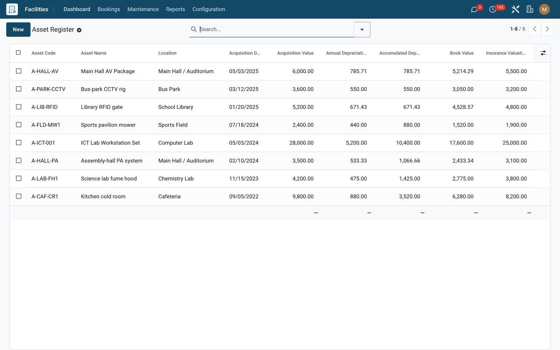Viewport: 560px width, 350px height.
Task: Open the company building icon in top bar
Action: (x=530, y=9)
